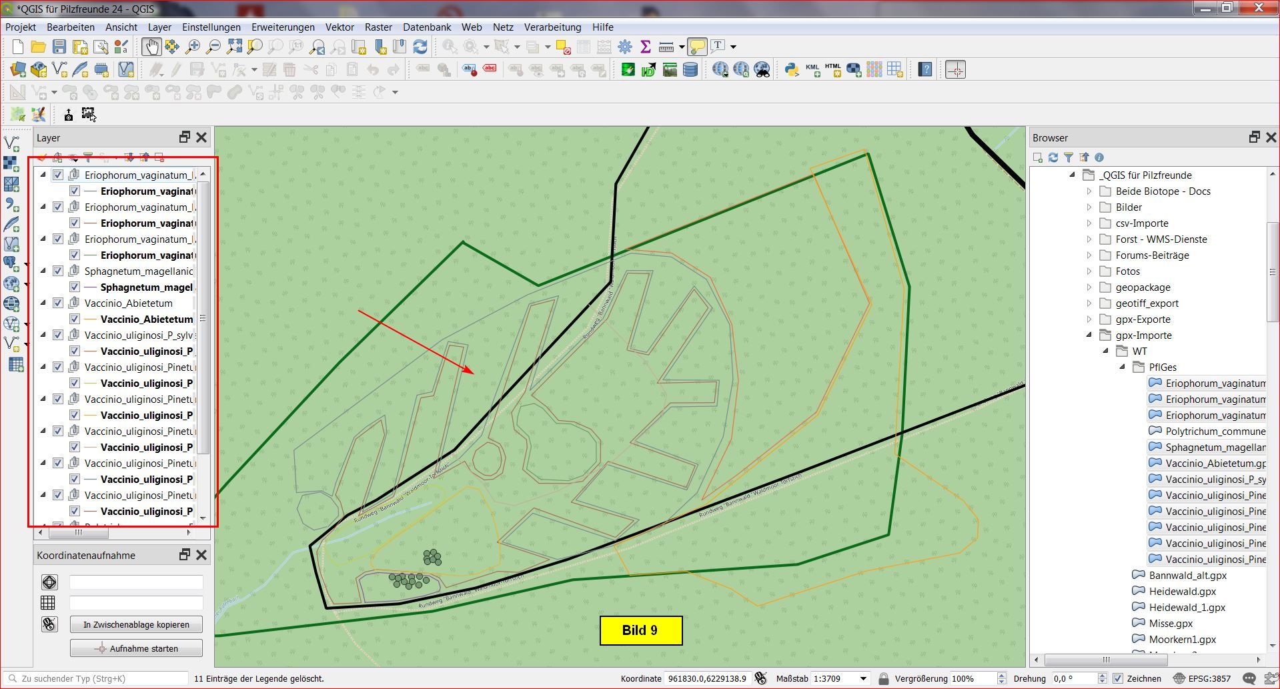Uncheck the Vaccinio_Abietetum layer visibility
The height and width of the screenshot is (689, 1280).
(x=58, y=303)
